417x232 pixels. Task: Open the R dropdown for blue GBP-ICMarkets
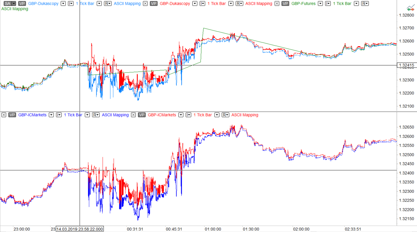(96, 115)
